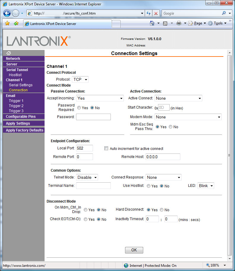Click the 100% zoom level button

(x=213, y=265)
